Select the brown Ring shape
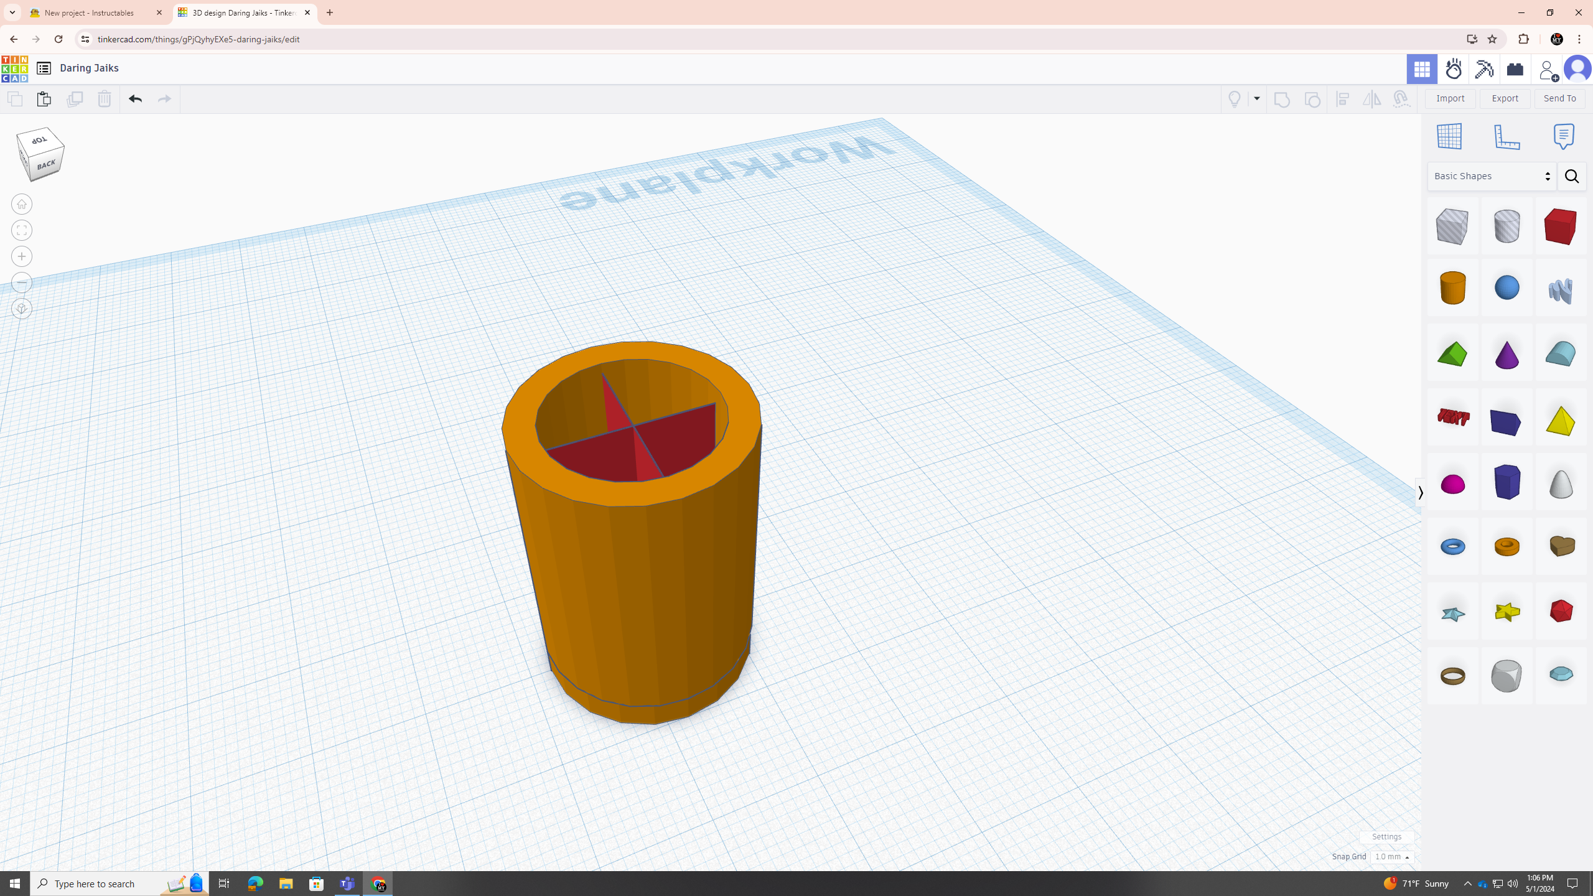 (1452, 676)
